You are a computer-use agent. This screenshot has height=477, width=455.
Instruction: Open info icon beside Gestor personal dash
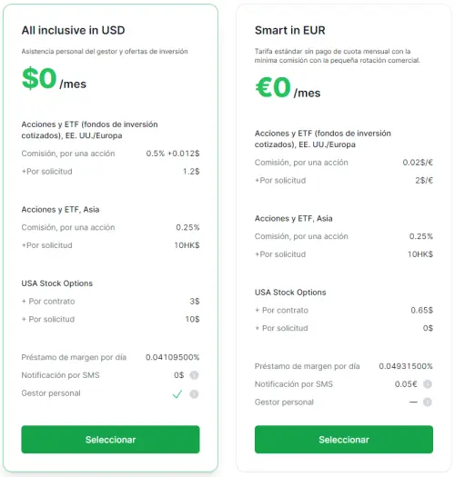(x=428, y=402)
